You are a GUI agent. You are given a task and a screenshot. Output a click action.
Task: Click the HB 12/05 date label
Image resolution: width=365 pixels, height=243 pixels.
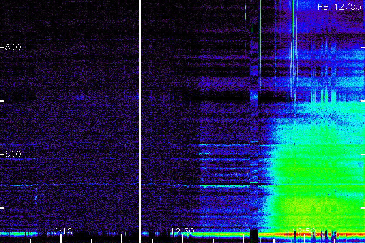339,7
